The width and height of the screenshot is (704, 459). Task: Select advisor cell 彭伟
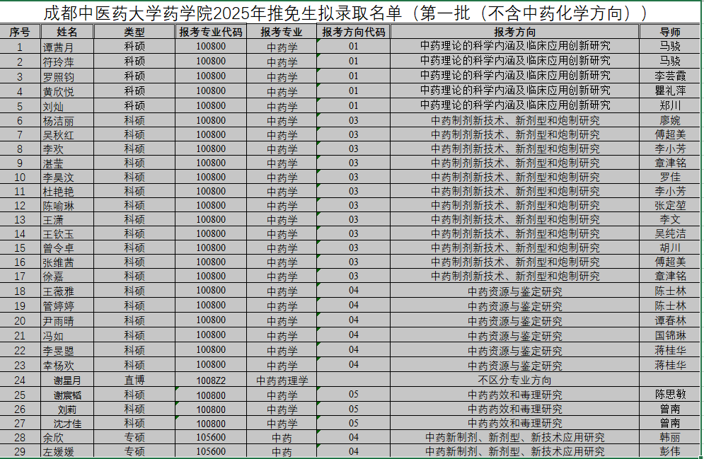pyautogui.click(x=670, y=451)
